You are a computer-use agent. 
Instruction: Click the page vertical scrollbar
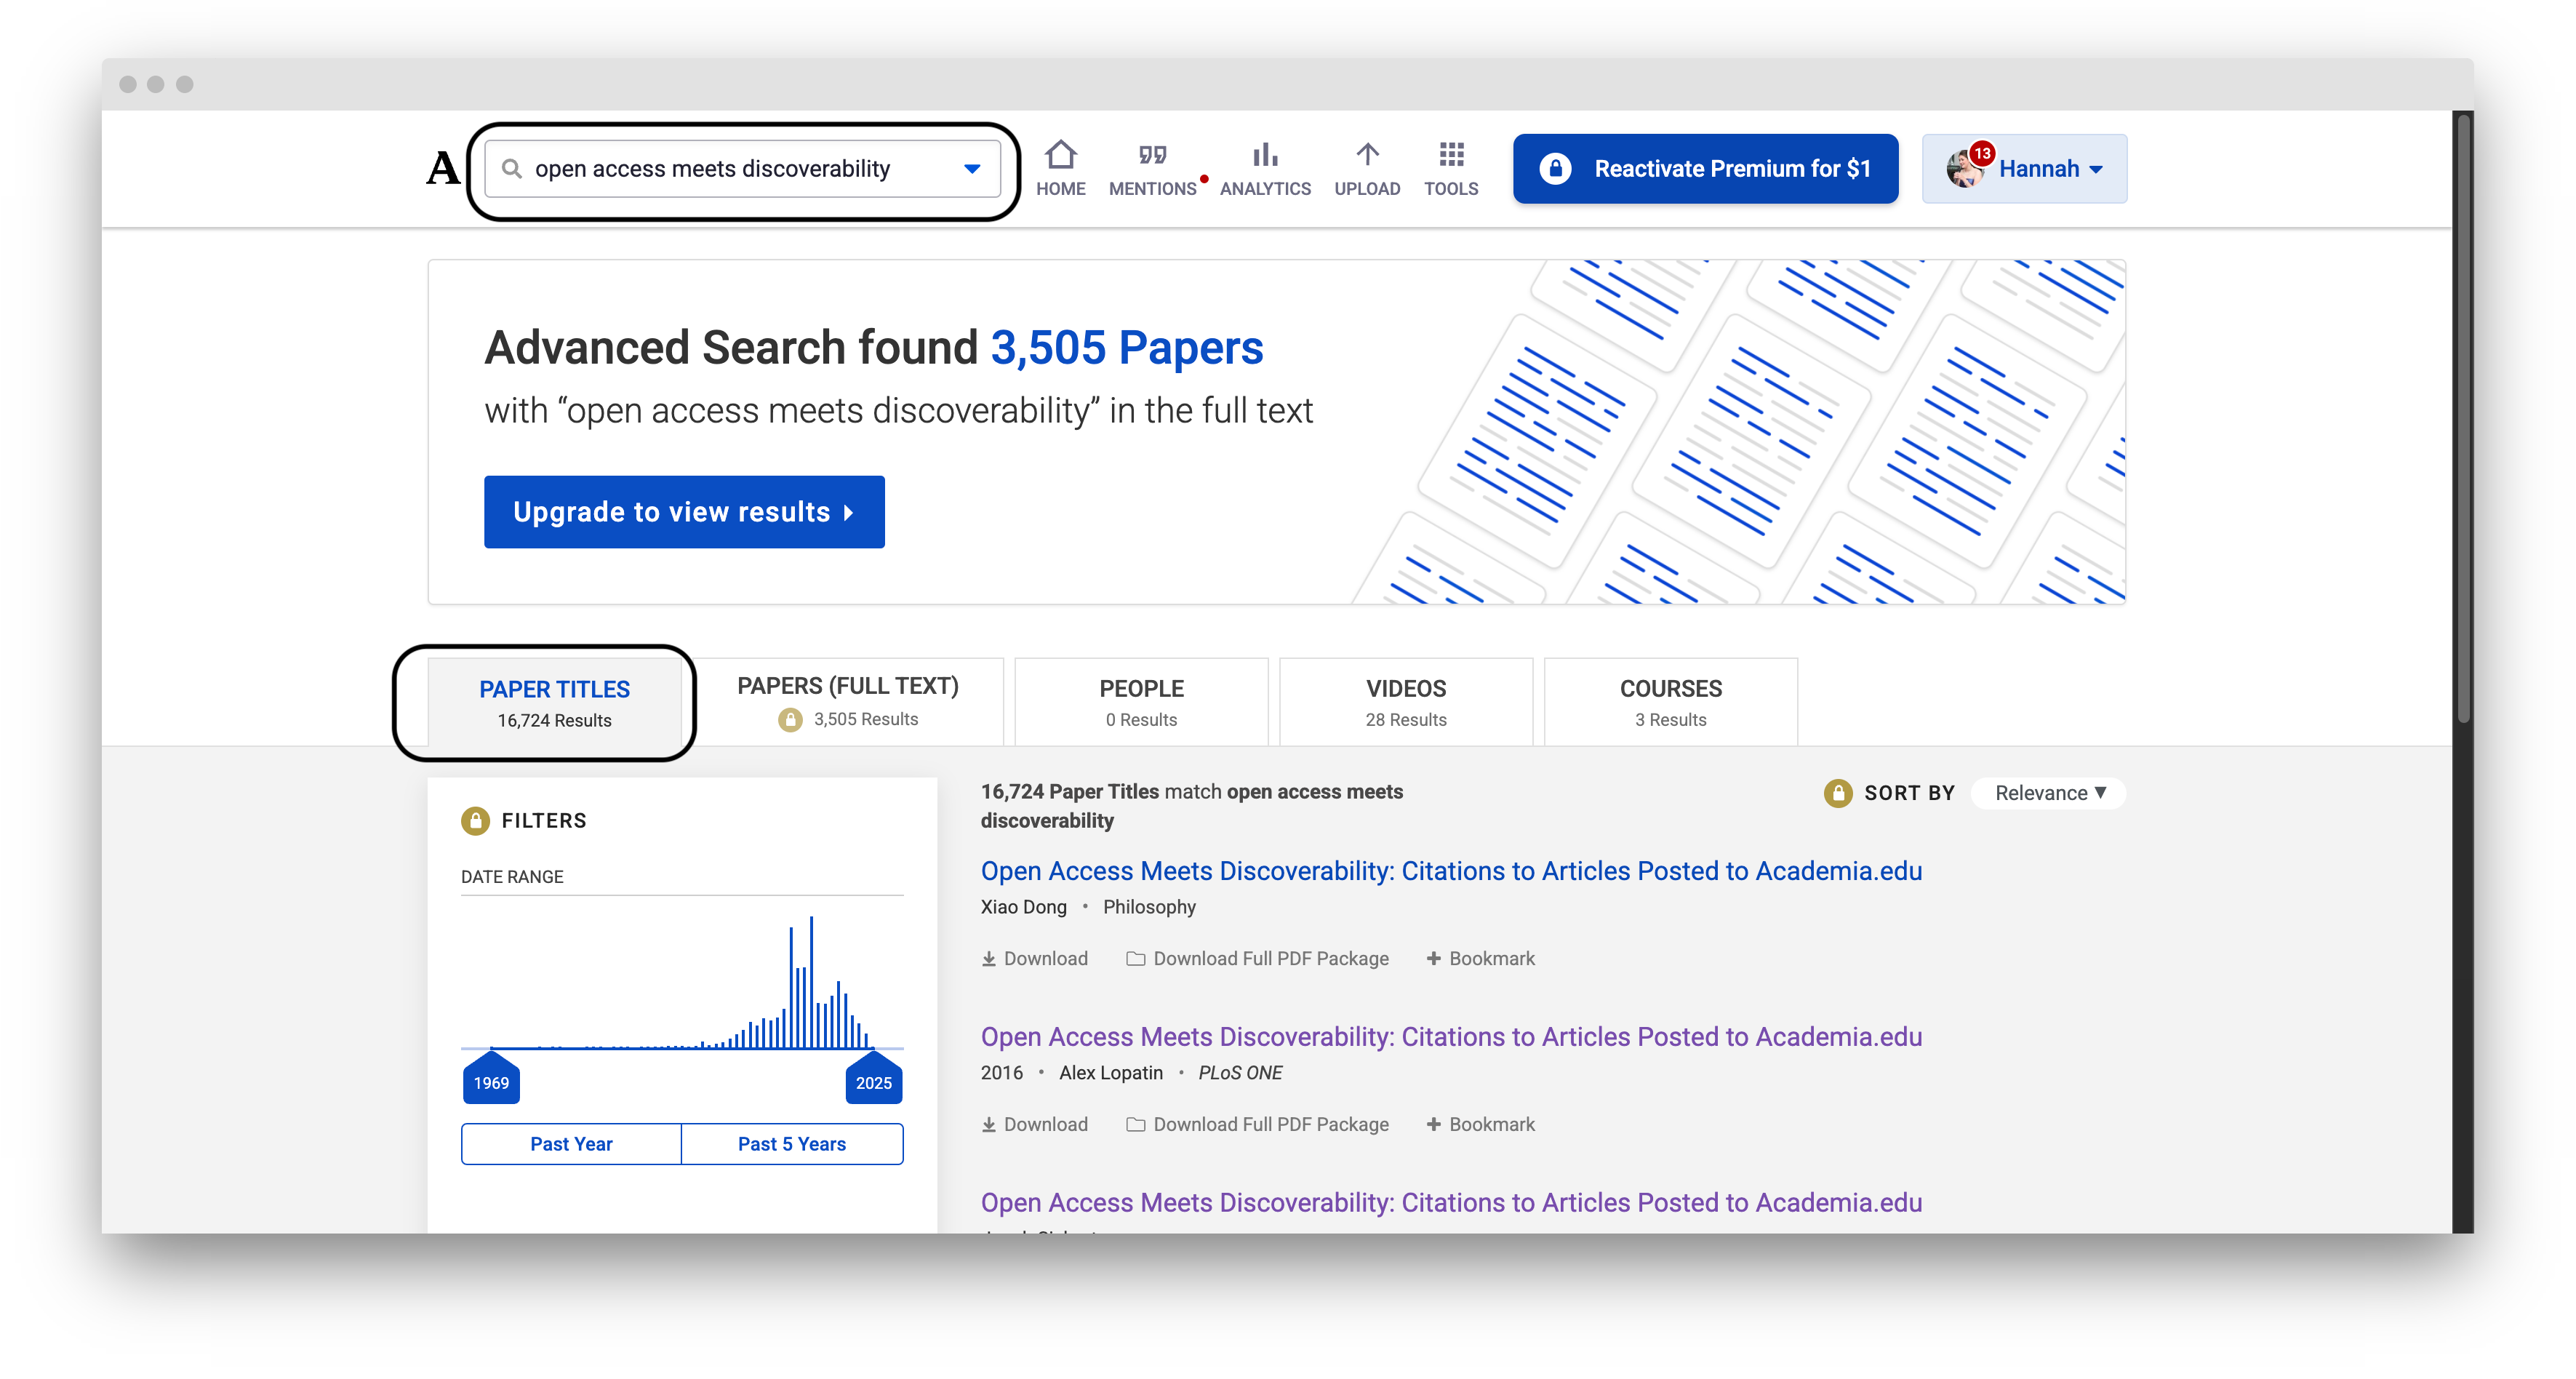point(2463,420)
